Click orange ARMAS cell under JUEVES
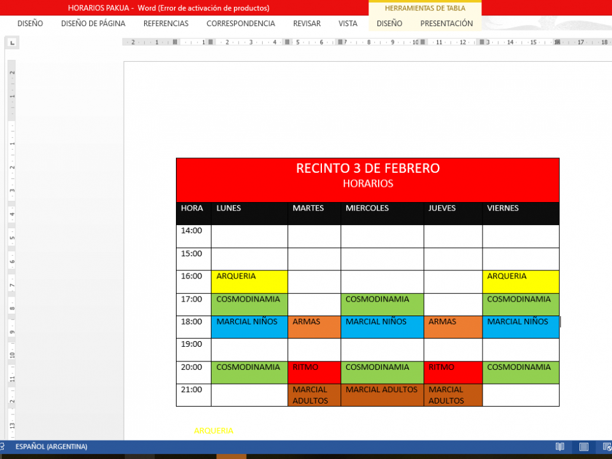The height and width of the screenshot is (459, 612). (x=453, y=326)
